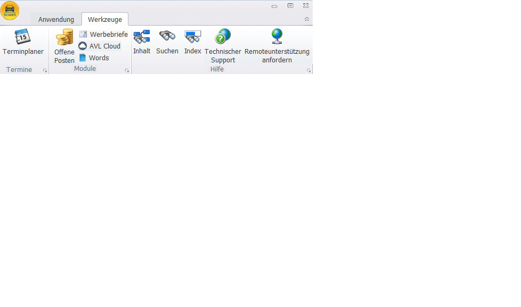Click the yellow car application logo
This screenshot has width=521, height=307.
(10, 11)
